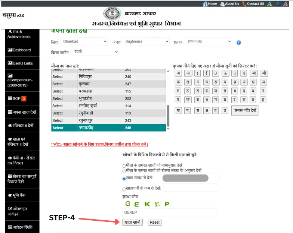This screenshot has height=233, width=293.
Task: Click the Home icon in top bar
Action: [x=205, y=4]
